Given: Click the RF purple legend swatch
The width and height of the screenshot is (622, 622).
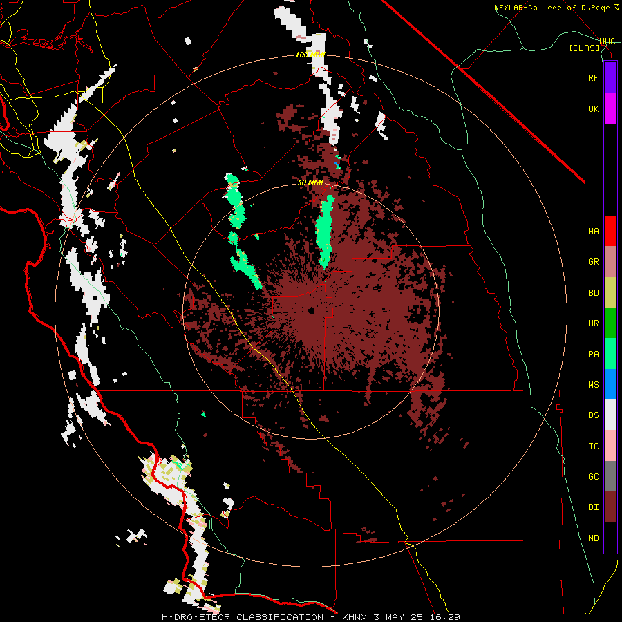Looking at the screenshot, I should [610, 77].
